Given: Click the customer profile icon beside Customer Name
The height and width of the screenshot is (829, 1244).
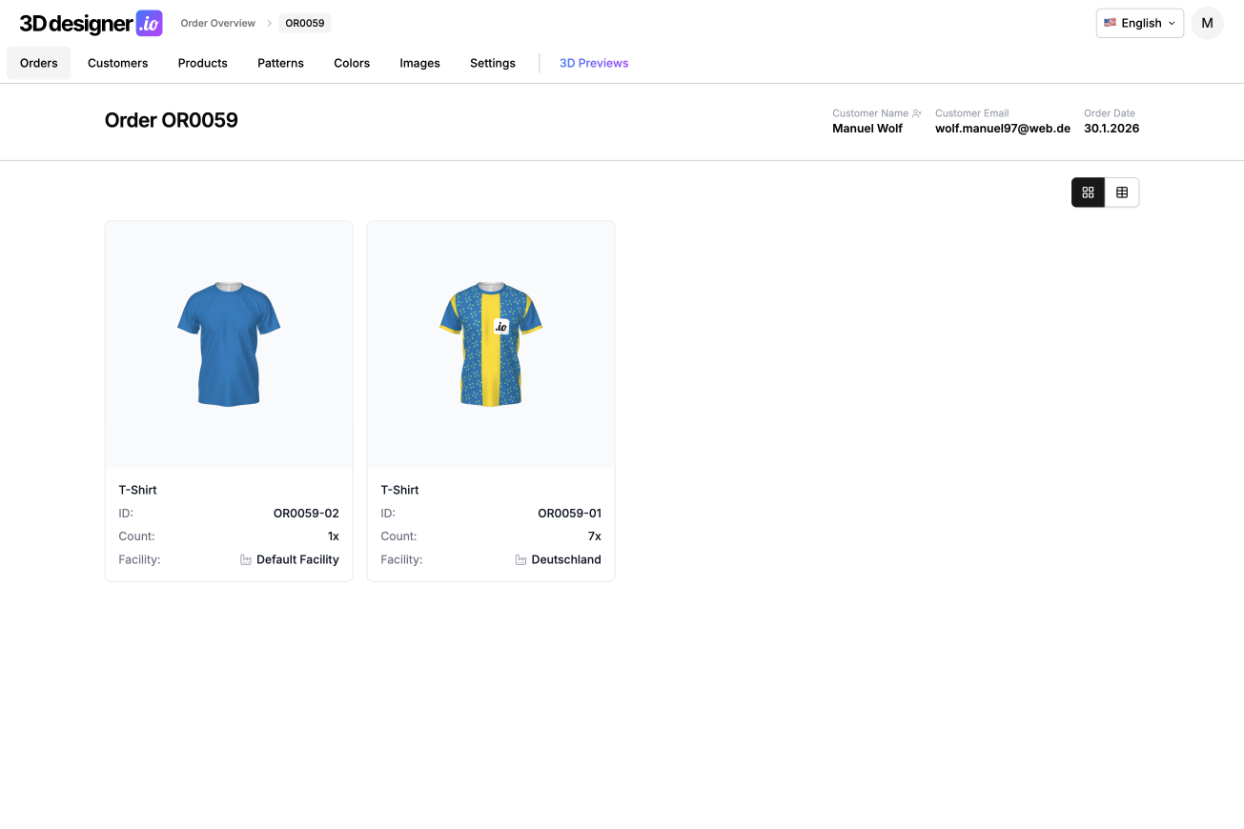Looking at the screenshot, I should coord(917,113).
